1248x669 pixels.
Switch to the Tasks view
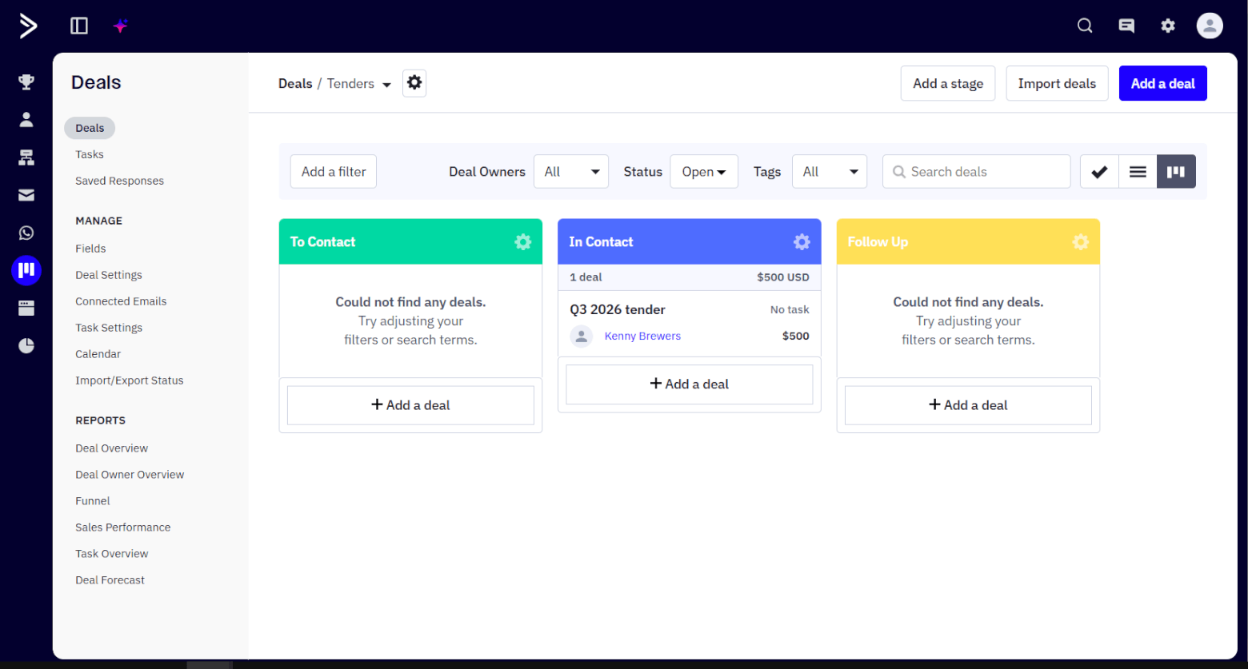click(x=89, y=154)
